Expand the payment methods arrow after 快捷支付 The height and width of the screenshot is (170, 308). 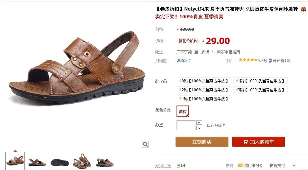[x=294, y=166]
